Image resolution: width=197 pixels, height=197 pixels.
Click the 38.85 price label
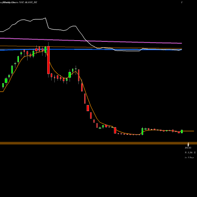coord(188,148)
